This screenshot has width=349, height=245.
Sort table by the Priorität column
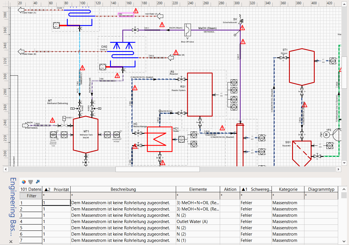[56, 189]
